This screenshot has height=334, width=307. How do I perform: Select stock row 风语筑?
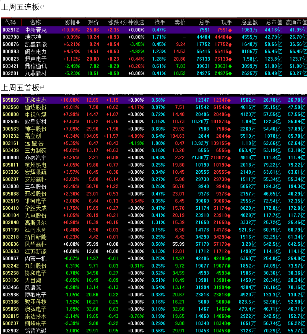coord(154,287)
